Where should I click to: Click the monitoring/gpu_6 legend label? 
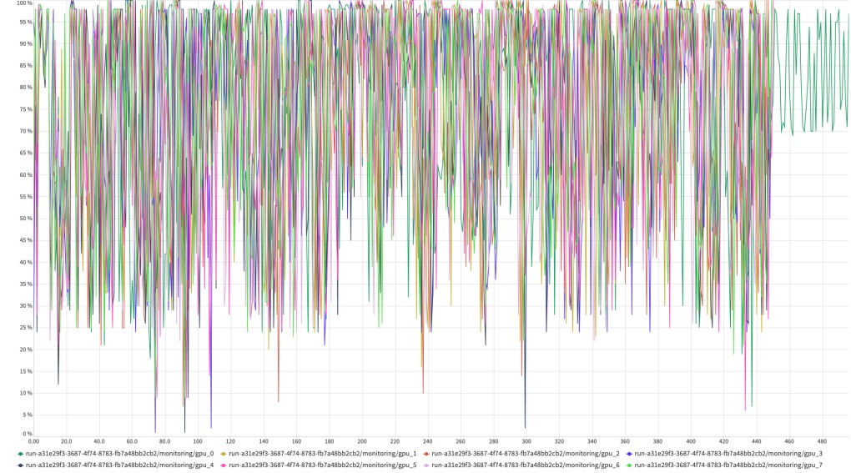pos(526,465)
